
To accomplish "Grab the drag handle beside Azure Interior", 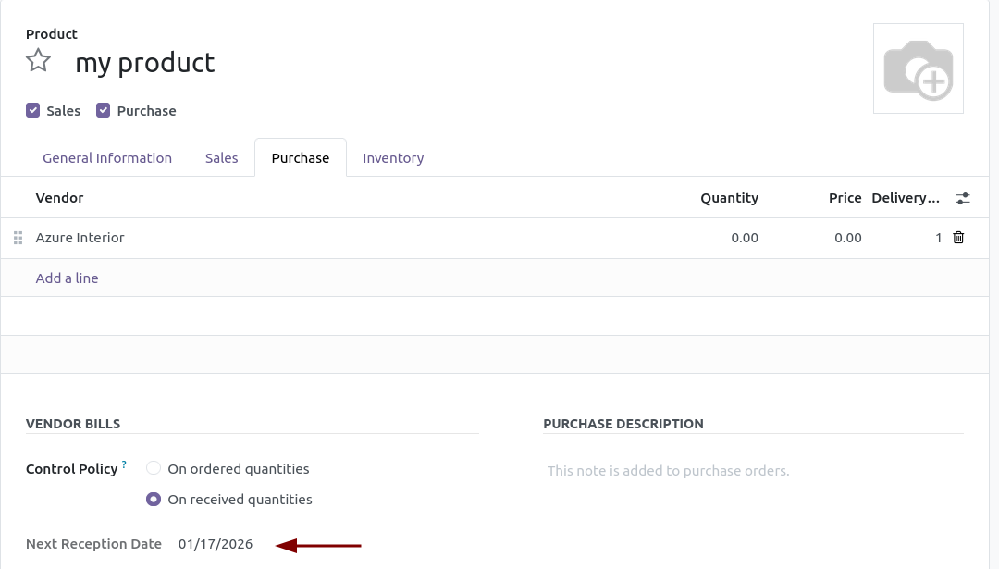I will point(18,238).
